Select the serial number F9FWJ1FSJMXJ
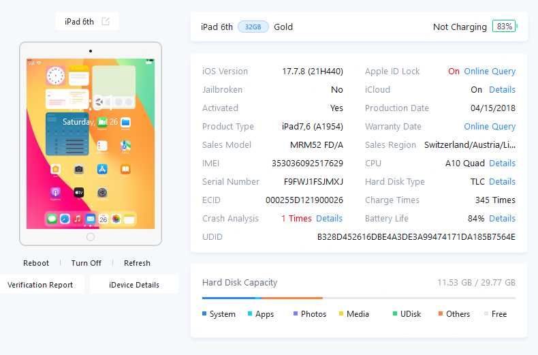Image resolution: width=538 pixels, height=355 pixels. [313, 182]
